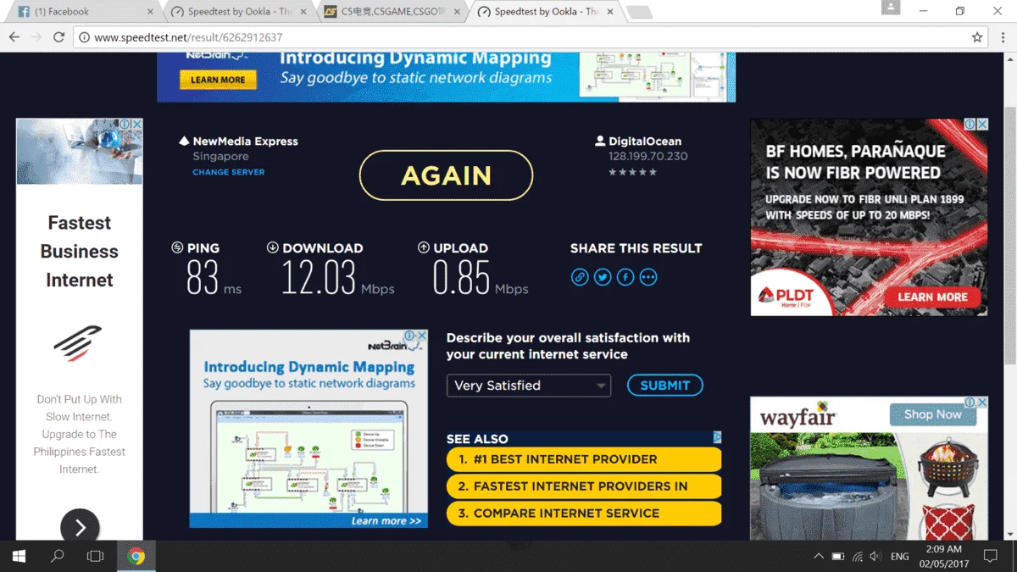Check the battery status tray icon
The image size is (1017, 572).
tap(837, 557)
